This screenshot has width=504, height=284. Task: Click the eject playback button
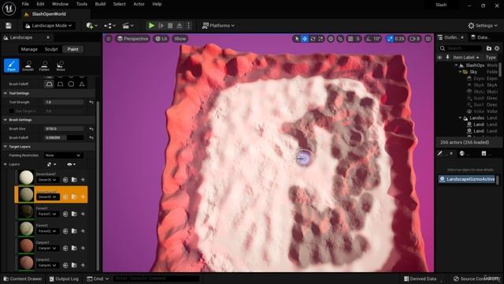tap(180, 25)
